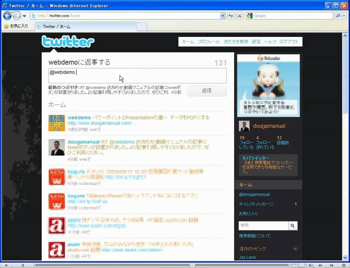The width and height of the screenshot is (350, 268).
Task: Open the プロフィール nav item
Action: (x=209, y=42)
